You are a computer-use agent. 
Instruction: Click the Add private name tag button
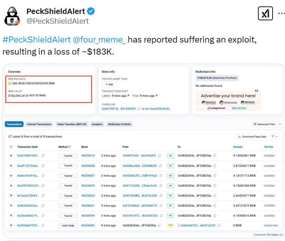109,84
